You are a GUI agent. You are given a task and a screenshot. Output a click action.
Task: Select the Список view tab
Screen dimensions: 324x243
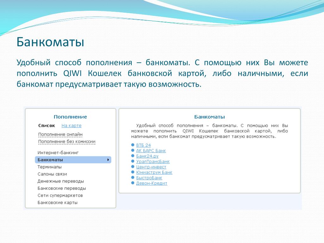(47, 126)
